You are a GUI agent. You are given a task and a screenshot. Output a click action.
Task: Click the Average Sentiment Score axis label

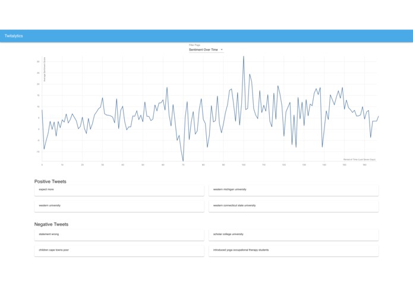[45, 69]
